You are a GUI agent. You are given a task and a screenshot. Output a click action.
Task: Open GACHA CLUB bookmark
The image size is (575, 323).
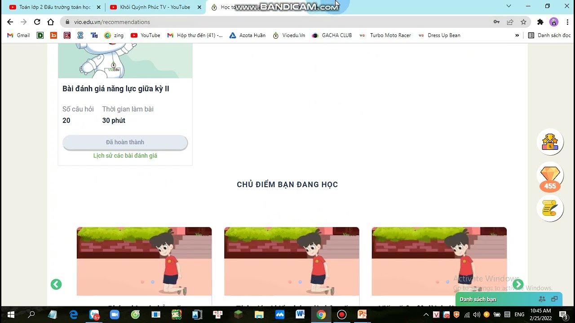pos(332,35)
